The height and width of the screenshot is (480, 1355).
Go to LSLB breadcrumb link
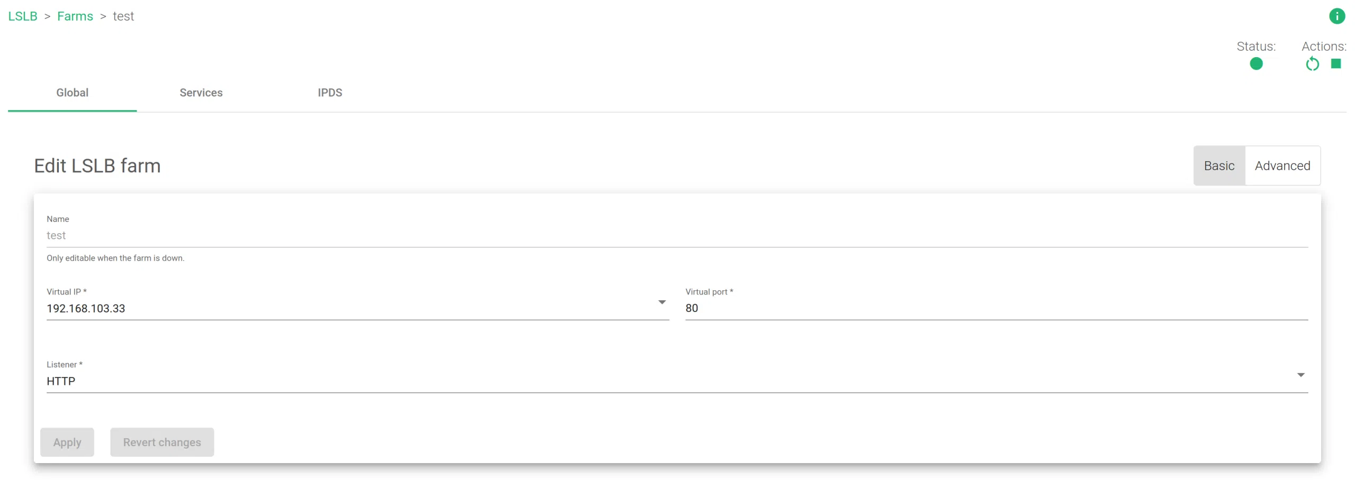pyautogui.click(x=23, y=16)
